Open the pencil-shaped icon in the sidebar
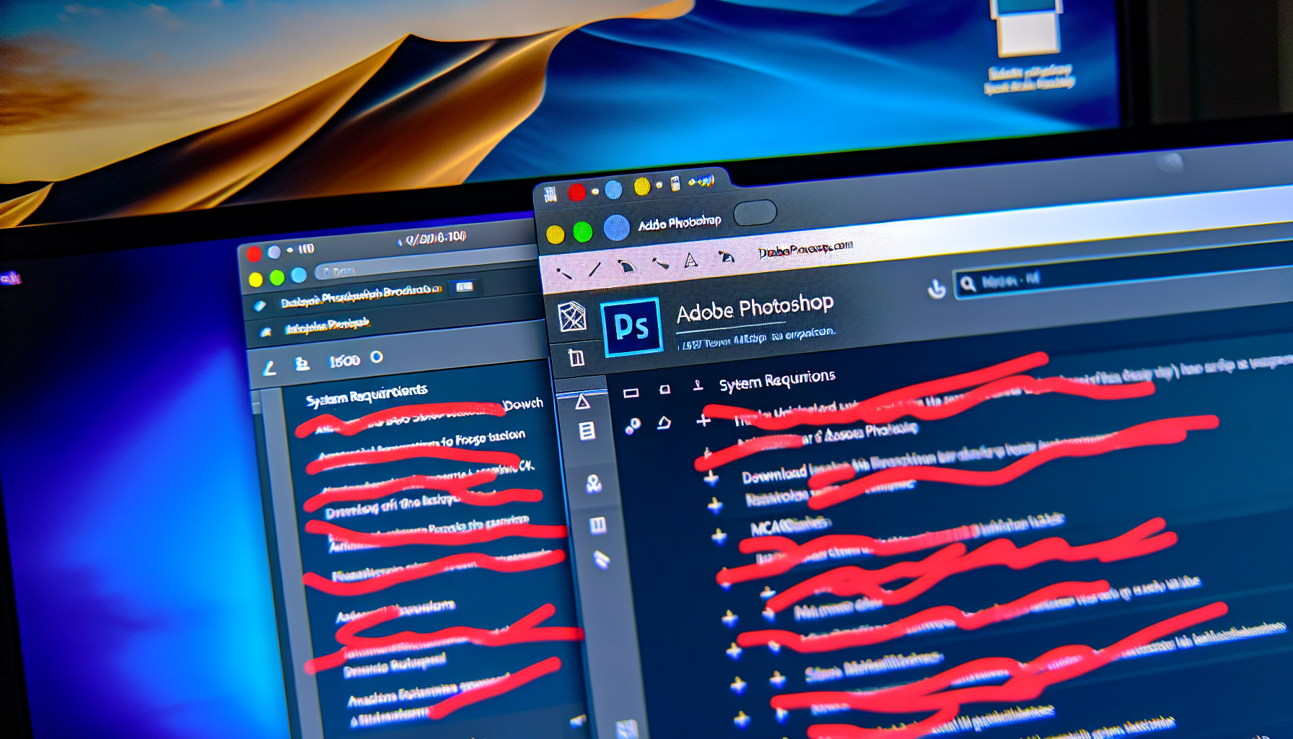Viewport: 1293px width, 739px height. pos(602,559)
